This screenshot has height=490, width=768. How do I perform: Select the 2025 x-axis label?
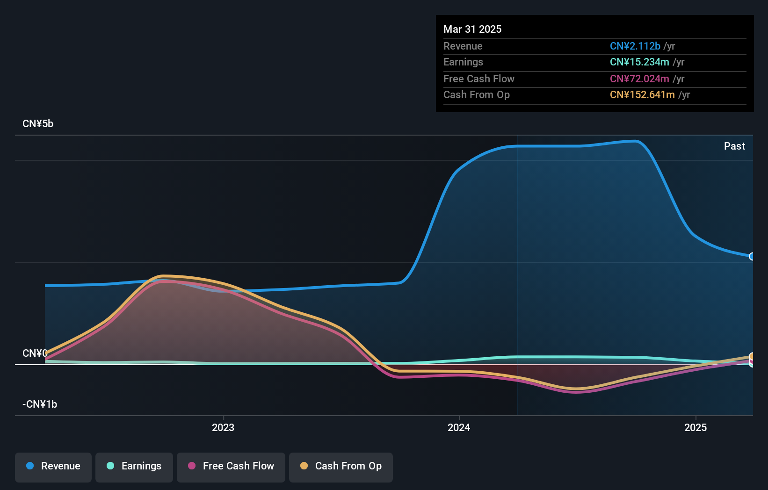click(696, 427)
